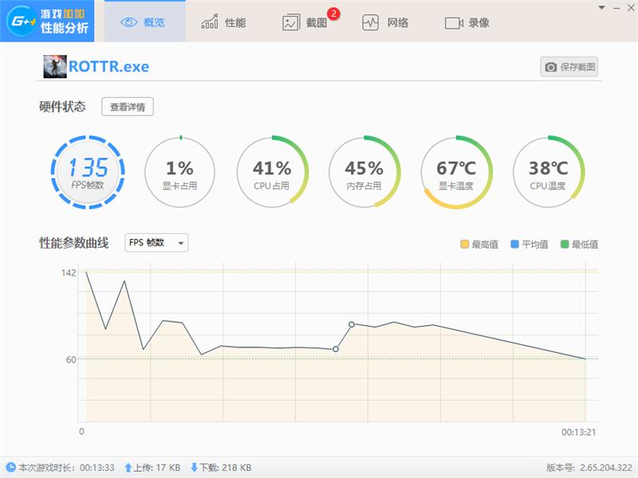The height and width of the screenshot is (478, 638).
Task: Click the 网络 network monitor icon
Action: [x=371, y=22]
